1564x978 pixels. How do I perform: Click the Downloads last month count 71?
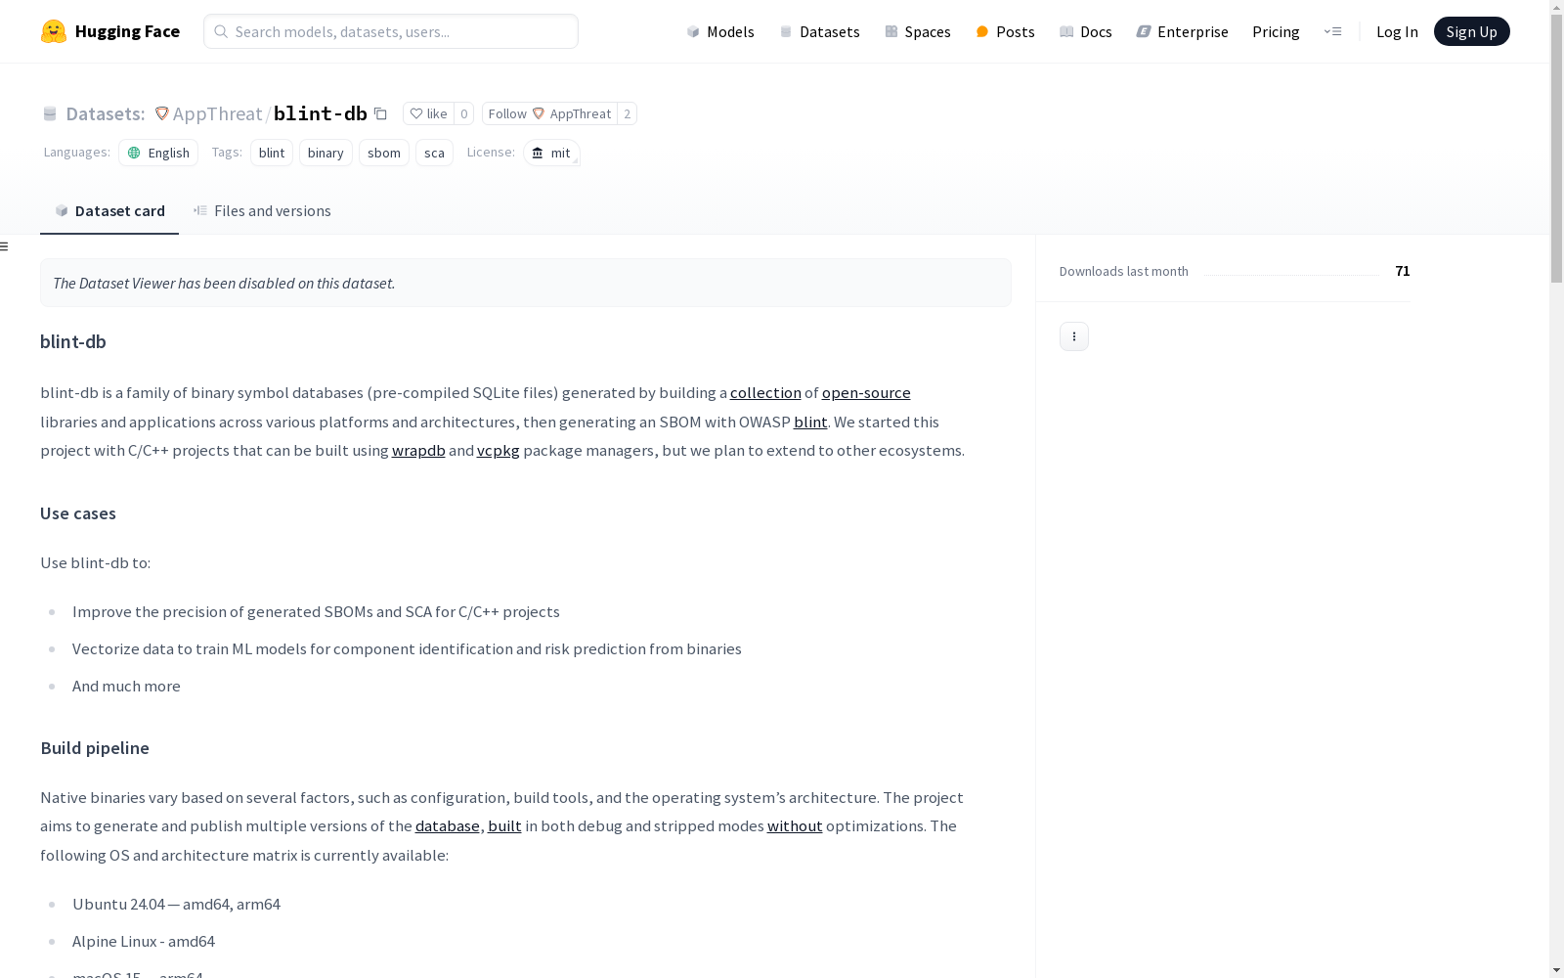click(x=1403, y=271)
